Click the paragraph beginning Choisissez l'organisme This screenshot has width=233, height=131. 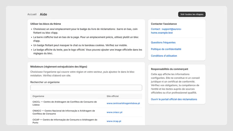coord(82,74)
